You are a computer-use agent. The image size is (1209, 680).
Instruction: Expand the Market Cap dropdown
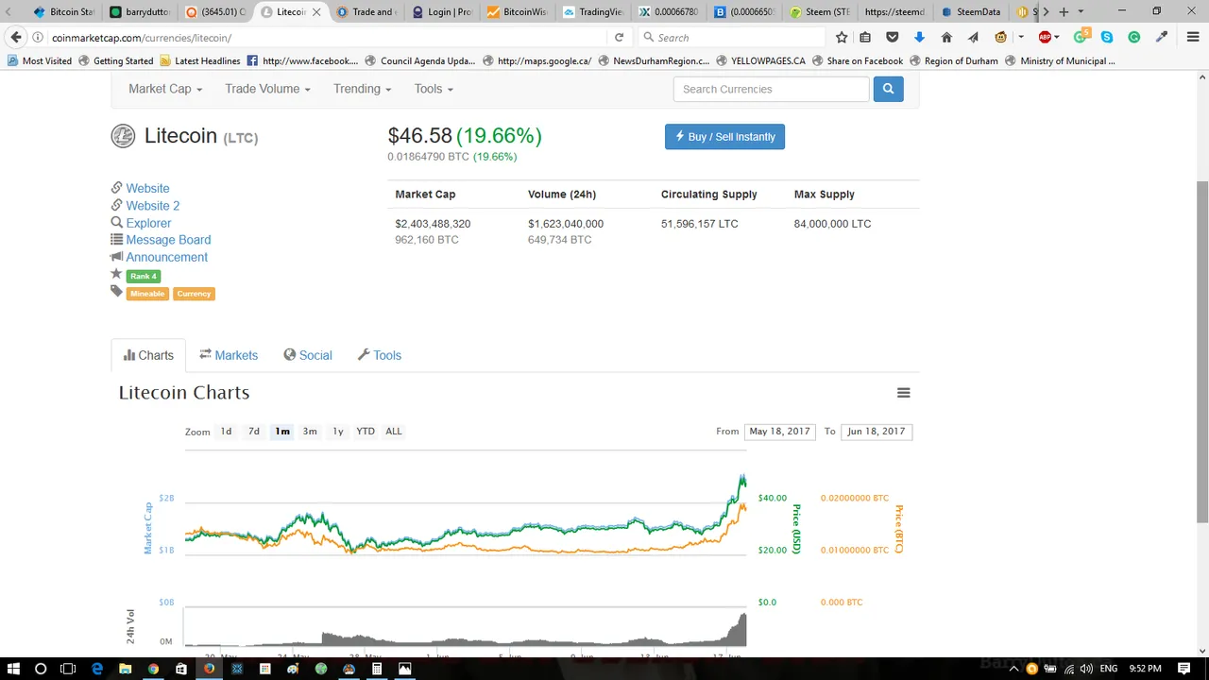pos(165,89)
